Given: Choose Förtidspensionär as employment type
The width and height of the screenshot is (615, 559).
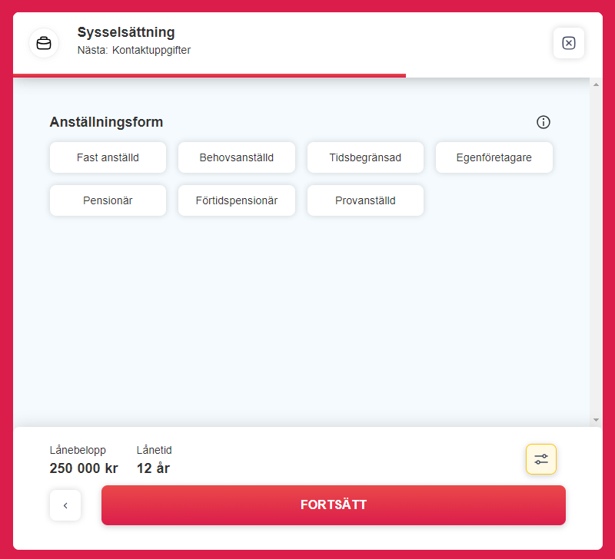Looking at the screenshot, I should click(236, 200).
